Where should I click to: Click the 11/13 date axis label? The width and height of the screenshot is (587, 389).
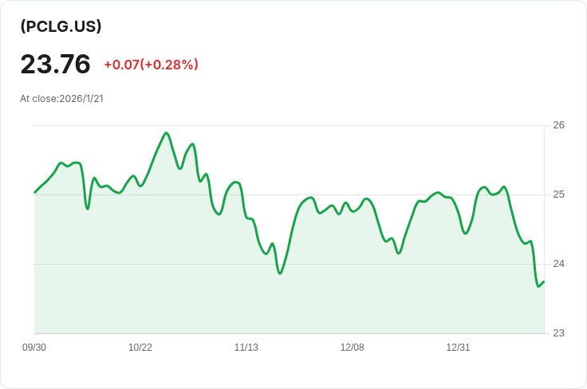point(246,348)
